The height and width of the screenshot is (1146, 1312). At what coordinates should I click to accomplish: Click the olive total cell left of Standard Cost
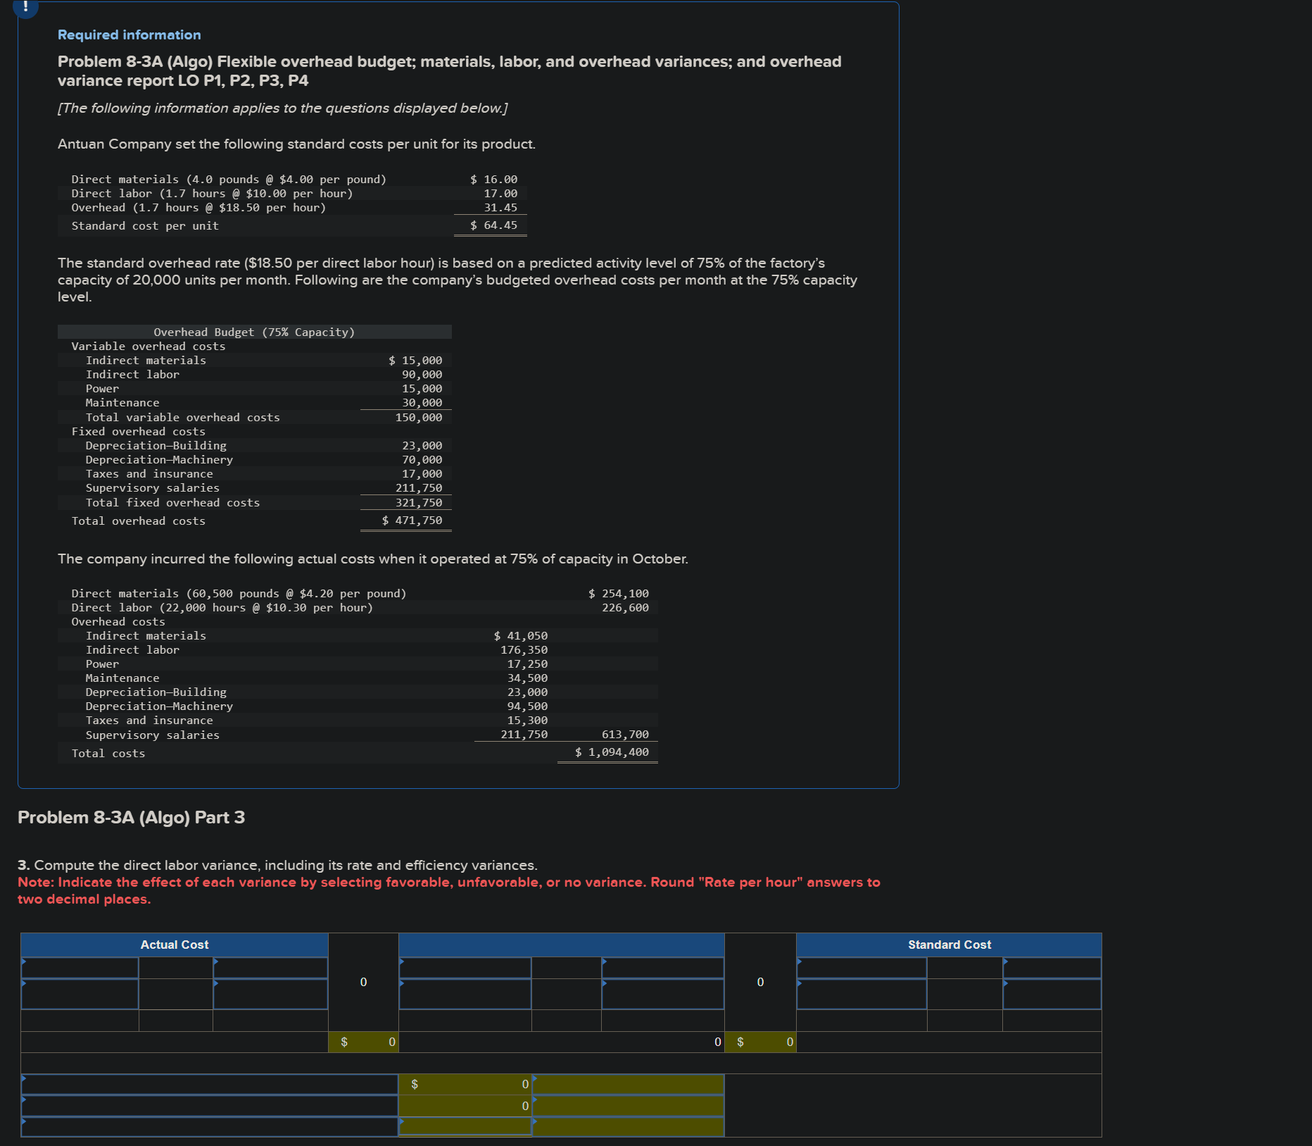coord(760,1042)
